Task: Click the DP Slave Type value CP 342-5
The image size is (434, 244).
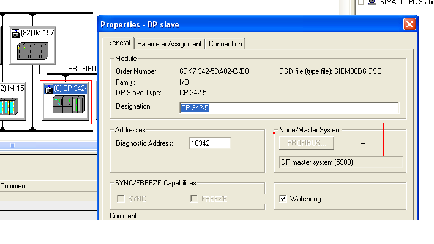Action: pos(193,93)
